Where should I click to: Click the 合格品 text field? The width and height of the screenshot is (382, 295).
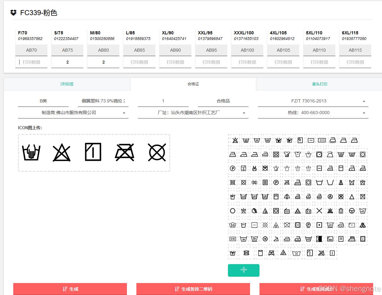[x=223, y=101]
